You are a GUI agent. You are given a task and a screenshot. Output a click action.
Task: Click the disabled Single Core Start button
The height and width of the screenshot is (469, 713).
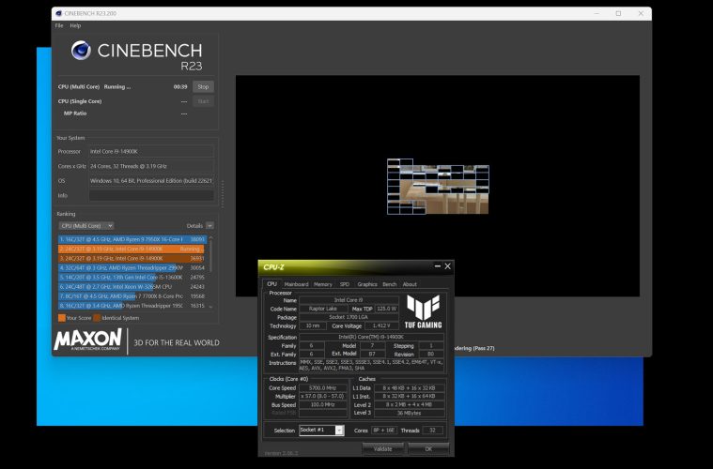click(x=203, y=101)
